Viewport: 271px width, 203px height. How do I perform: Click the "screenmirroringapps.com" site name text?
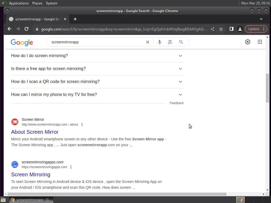(43, 162)
